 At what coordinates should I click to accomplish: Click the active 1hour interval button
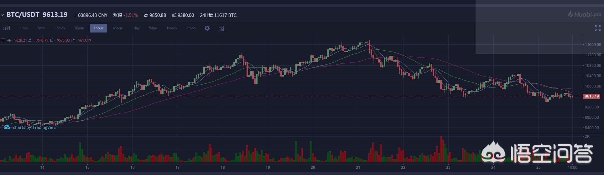(98, 28)
